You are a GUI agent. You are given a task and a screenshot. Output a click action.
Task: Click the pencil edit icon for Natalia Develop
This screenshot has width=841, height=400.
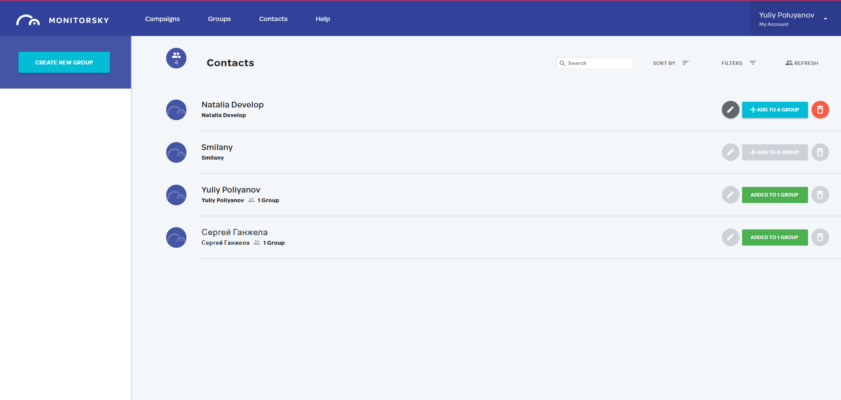click(x=730, y=110)
